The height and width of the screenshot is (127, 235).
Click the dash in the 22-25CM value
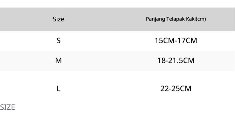pos(170,89)
